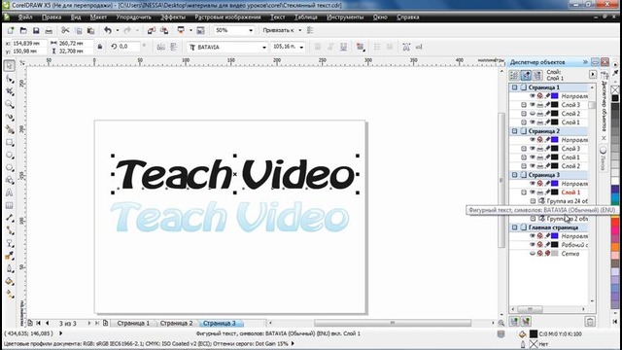Toggle visibility eye of Страница 1 Слой 1
622x350 pixels.
coord(533,122)
